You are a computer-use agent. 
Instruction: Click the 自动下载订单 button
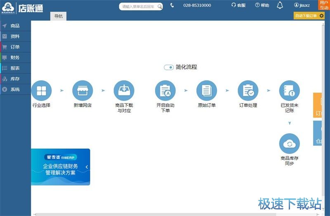(306, 16)
